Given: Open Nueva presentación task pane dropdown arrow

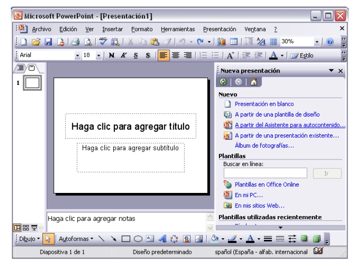Looking at the screenshot, I should [x=331, y=71].
